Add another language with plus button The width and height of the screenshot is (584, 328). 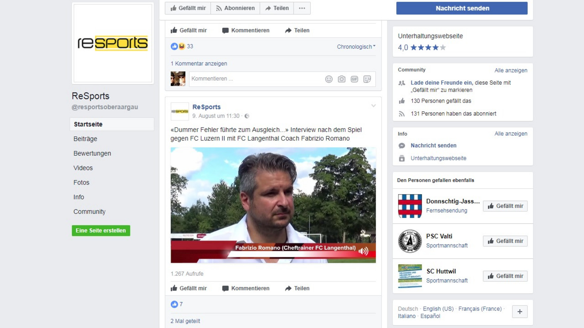pos(520,312)
